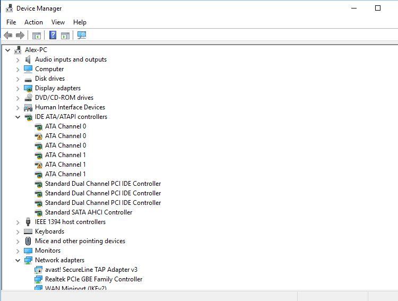This screenshot has width=398, height=301.
Task: Toggle the Show/Hide Action Pane toolbar icon
Action: (x=65, y=36)
